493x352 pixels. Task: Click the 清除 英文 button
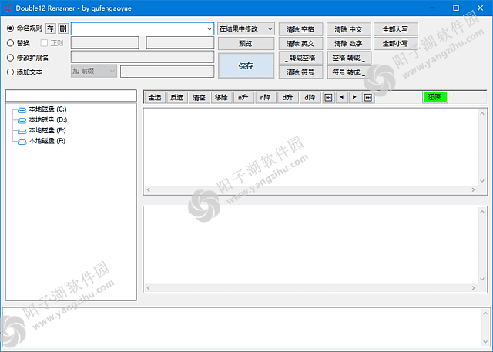click(300, 44)
